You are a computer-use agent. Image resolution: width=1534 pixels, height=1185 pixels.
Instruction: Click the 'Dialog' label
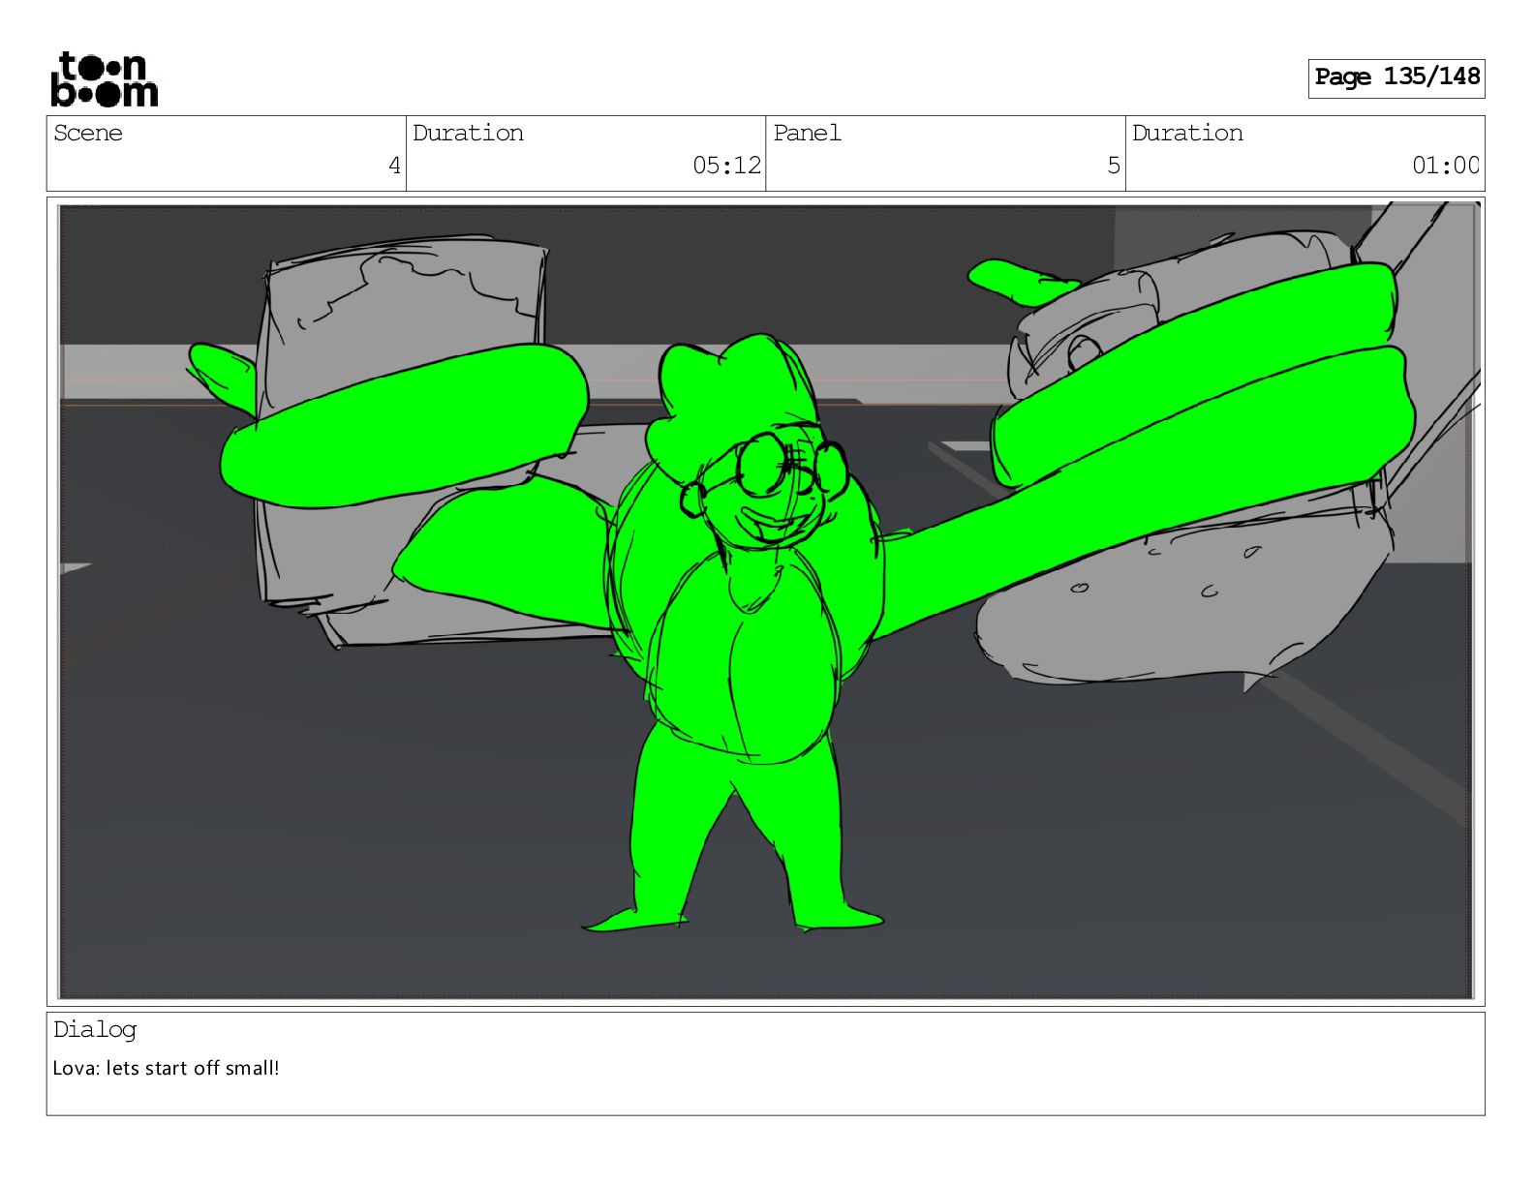95,1030
